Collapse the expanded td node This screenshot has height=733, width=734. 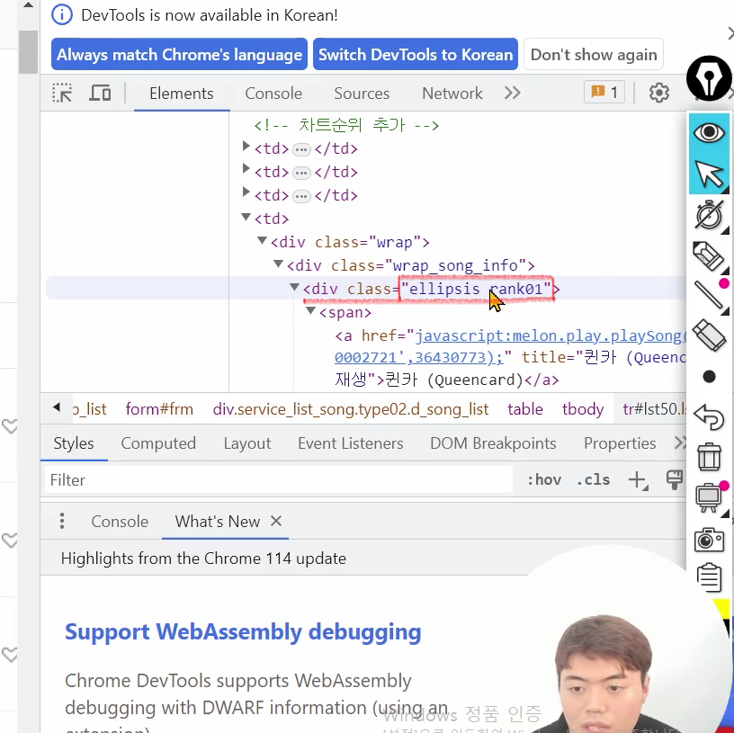click(x=246, y=216)
